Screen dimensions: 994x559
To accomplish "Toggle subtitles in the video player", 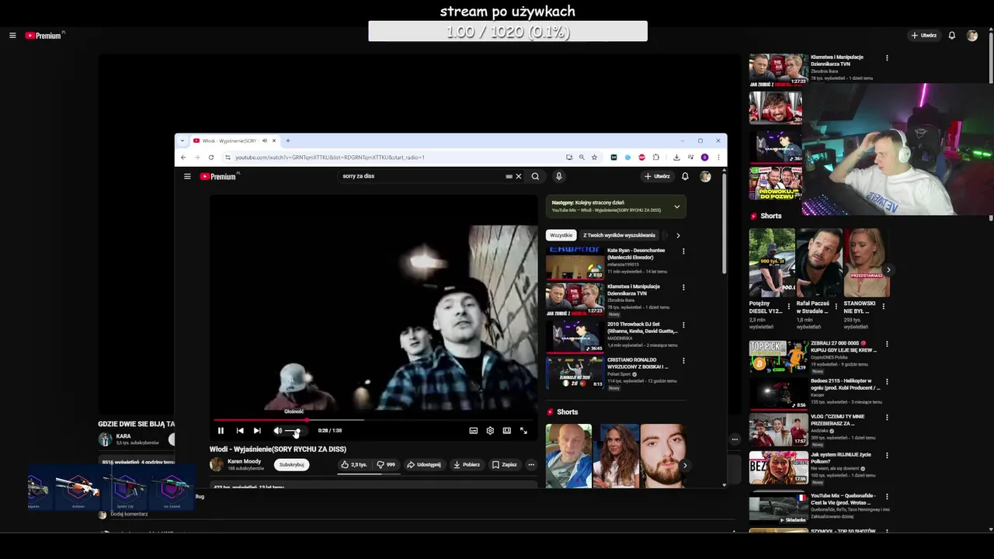I will click(473, 430).
